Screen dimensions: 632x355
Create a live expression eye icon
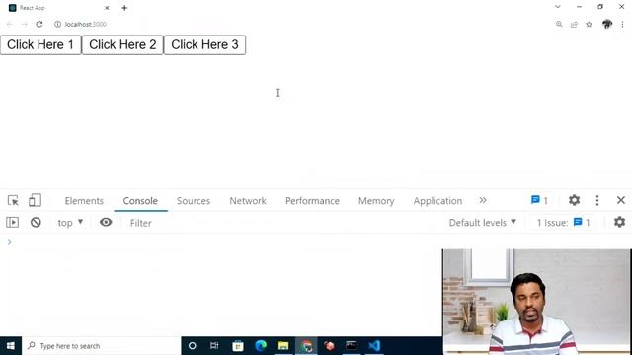click(x=106, y=222)
